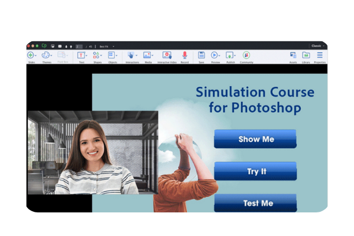The image size is (354, 236).
Task: Click the email envelope icon in title bar
Action: (x=60, y=46)
